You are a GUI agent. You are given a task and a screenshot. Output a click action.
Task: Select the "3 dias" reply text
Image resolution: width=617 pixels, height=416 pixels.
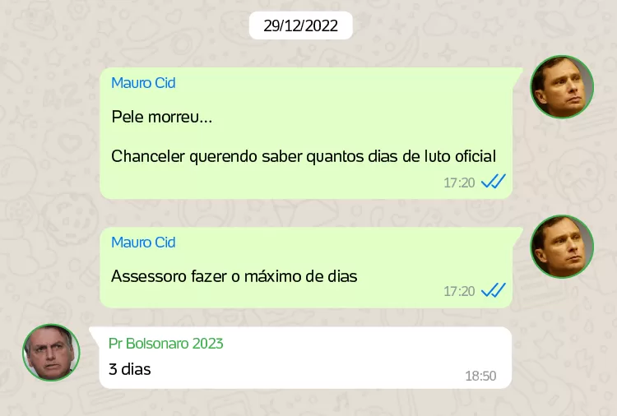129,369
